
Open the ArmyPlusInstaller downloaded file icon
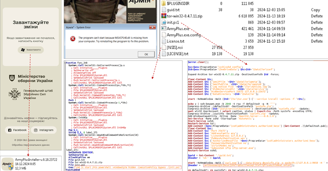pyautogui.click(x=8, y=164)
